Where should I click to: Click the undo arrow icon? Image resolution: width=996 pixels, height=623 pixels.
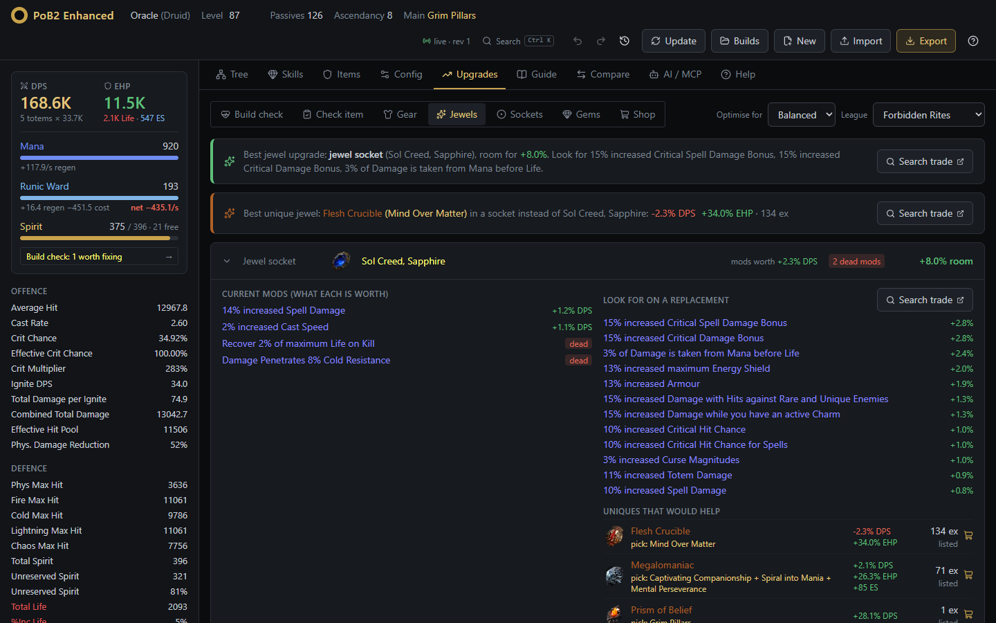578,41
